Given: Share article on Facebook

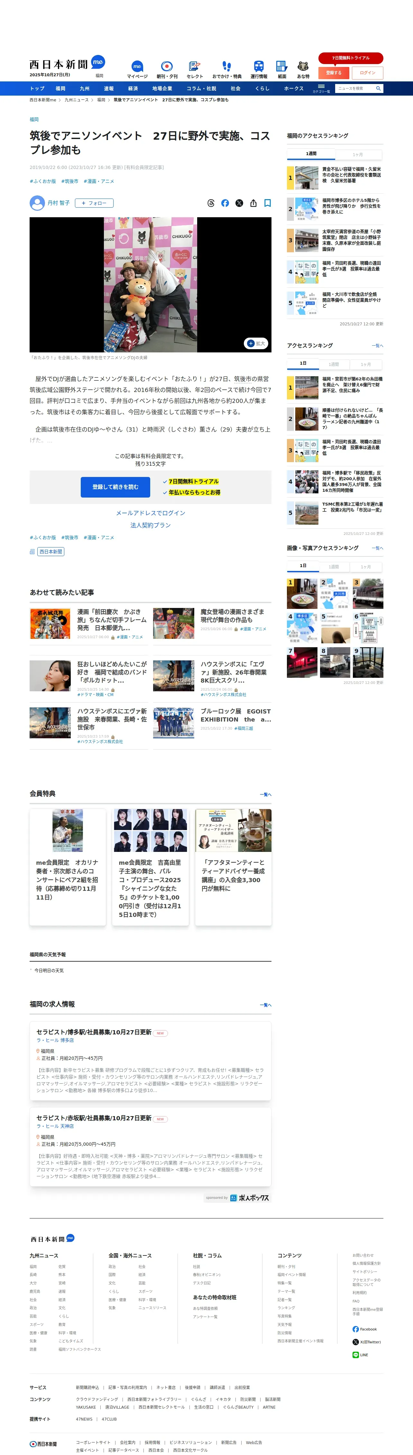Looking at the screenshot, I should pos(225,203).
